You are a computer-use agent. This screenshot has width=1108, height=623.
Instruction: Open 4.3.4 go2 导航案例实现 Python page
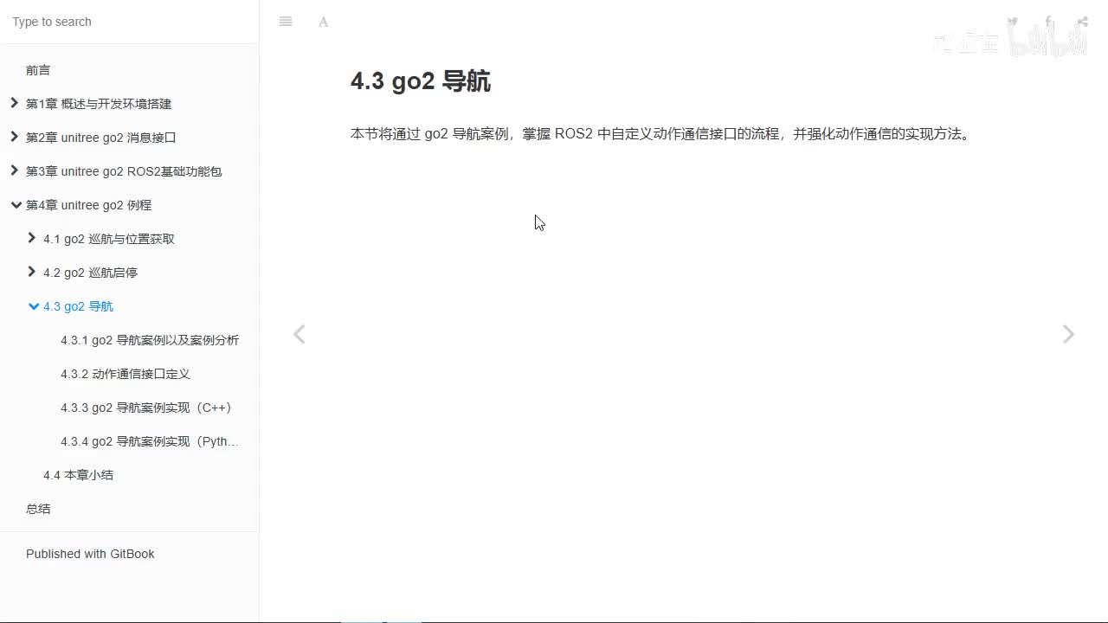150,441
